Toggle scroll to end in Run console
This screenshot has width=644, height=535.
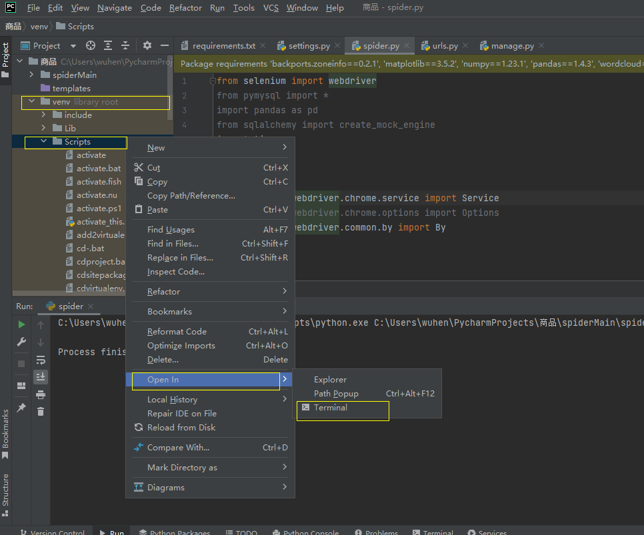tap(41, 376)
